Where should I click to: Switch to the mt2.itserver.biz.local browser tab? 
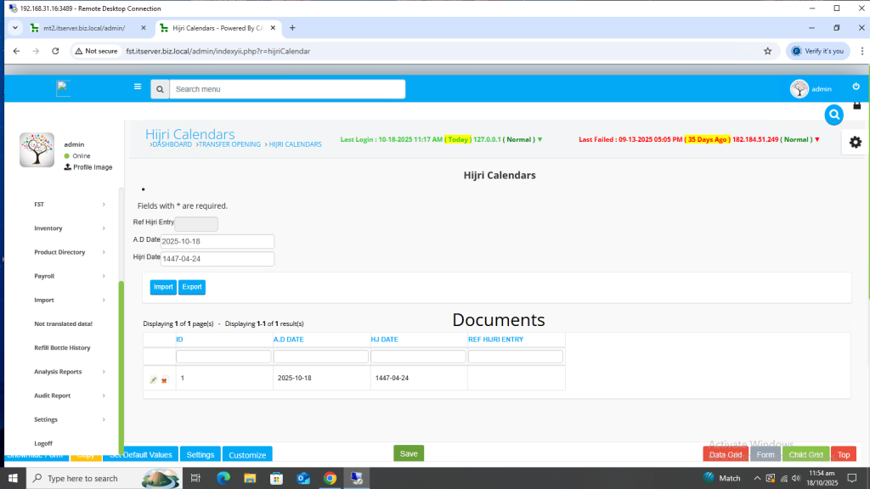tap(83, 28)
